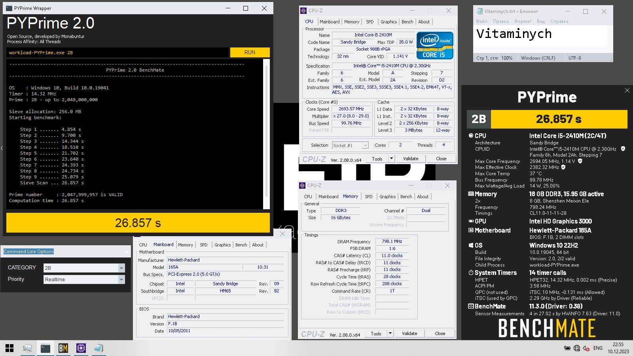
Task: Open the Selection Socket #1 dropdown
Action: 365,146
